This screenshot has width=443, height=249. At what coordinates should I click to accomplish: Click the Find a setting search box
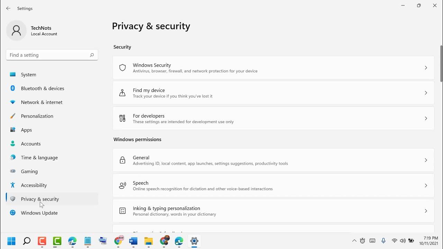coord(48,55)
